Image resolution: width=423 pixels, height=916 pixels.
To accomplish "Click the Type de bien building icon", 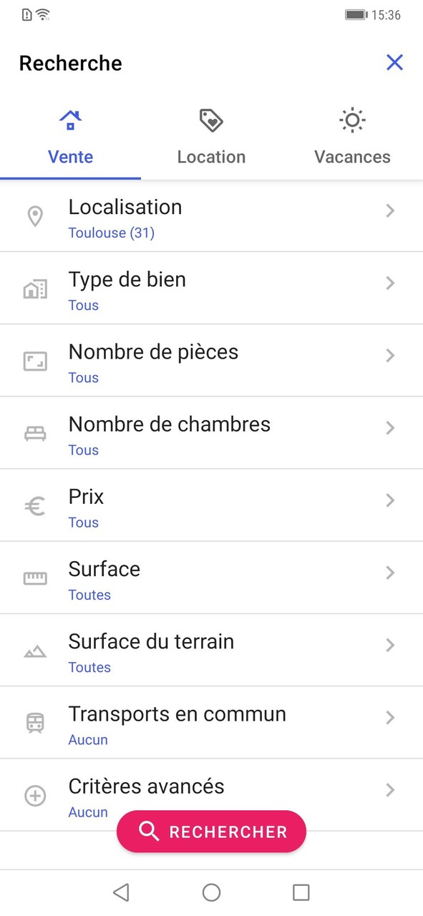I will [34, 288].
